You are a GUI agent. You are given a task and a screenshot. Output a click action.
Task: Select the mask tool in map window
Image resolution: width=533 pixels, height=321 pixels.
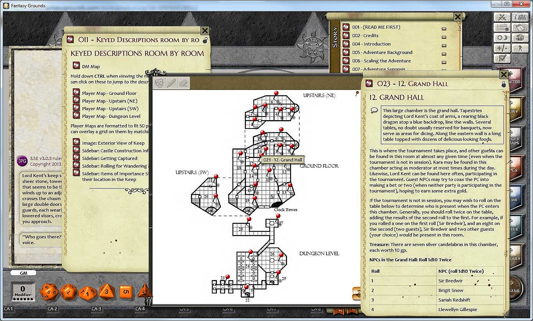pos(159,83)
